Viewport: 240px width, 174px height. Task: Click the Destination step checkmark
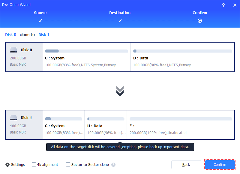[120, 21]
